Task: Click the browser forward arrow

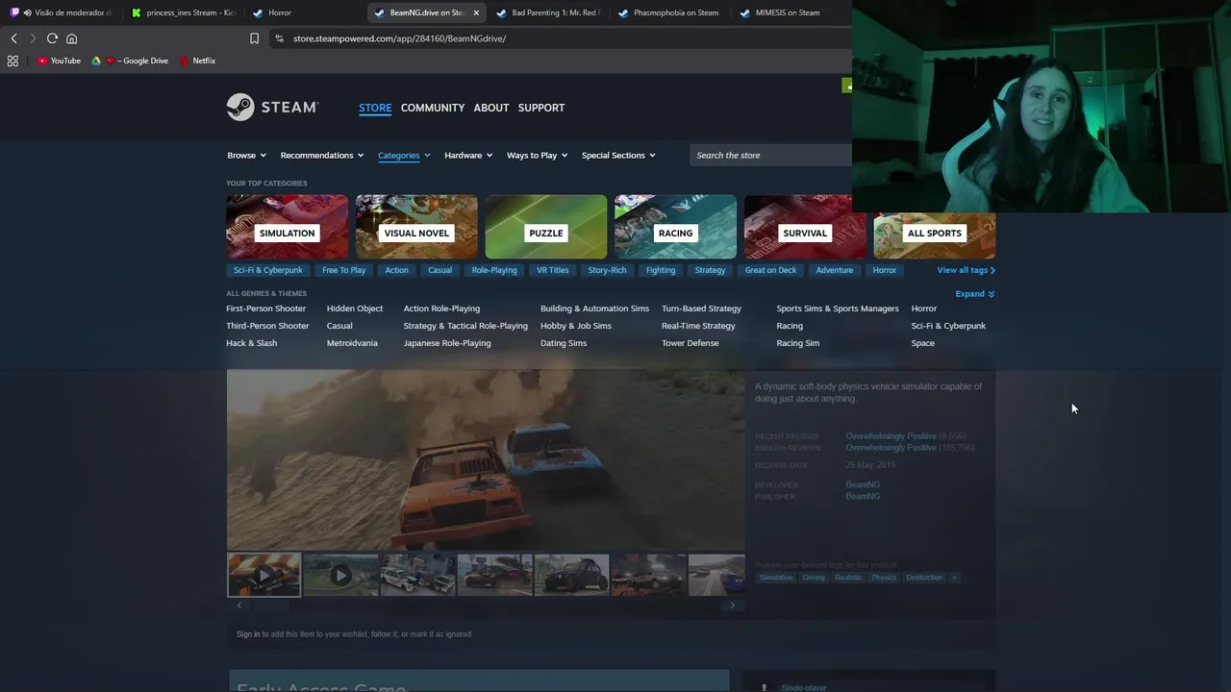Action: tap(33, 38)
